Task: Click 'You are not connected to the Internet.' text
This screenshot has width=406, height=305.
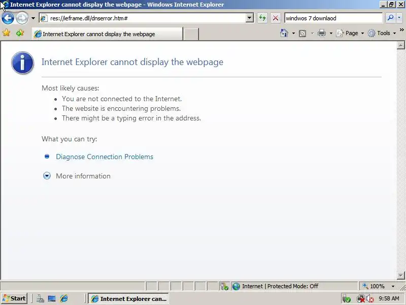Action: [122, 99]
